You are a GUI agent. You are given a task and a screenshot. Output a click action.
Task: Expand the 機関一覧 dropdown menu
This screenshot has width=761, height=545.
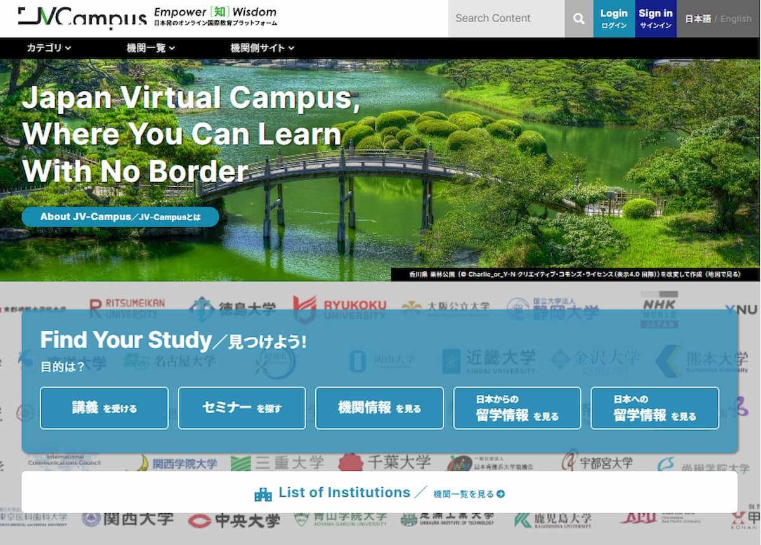click(x=150, y=48)
